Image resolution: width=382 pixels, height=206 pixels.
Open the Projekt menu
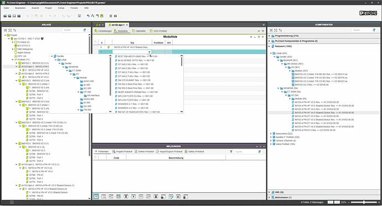click(48, 8)
